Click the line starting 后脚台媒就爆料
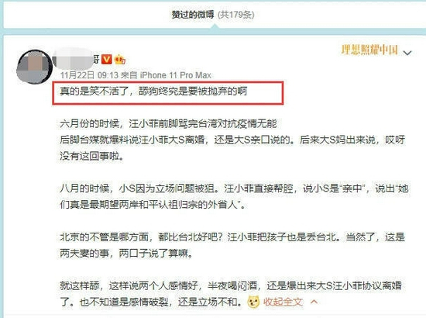426x318 pixels. pyautogui.click(x=232, y=140)
